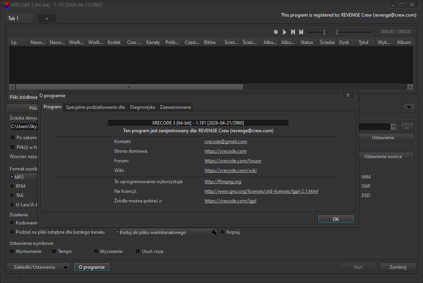Enable the Tempo checkbox
The height and width of the screenshot is (283, 423).
pos(54,251)
